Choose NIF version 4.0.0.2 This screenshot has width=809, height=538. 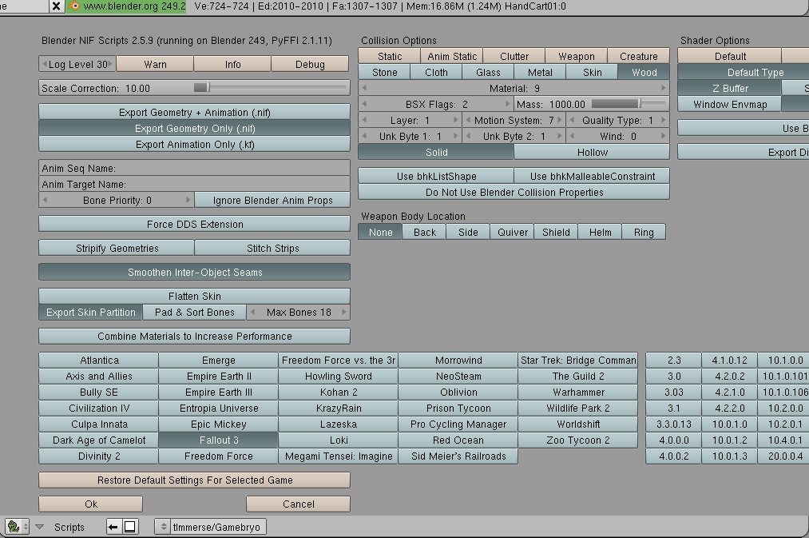[673, 456]
